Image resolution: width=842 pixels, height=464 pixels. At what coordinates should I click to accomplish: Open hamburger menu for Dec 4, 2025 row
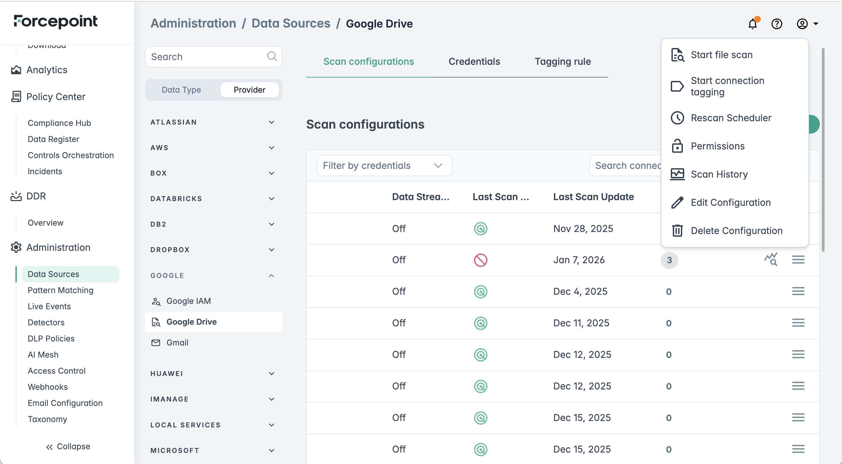[798, 291]
